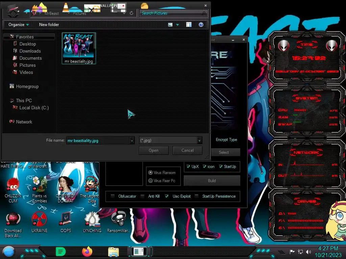Open Documents in the navigation pane

click(x=30, y=58)
